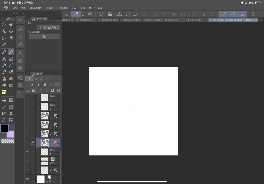Select the highlighted pen tool in toolbox
The height and width of the screenshot is (184, 264).
point(11,52)
